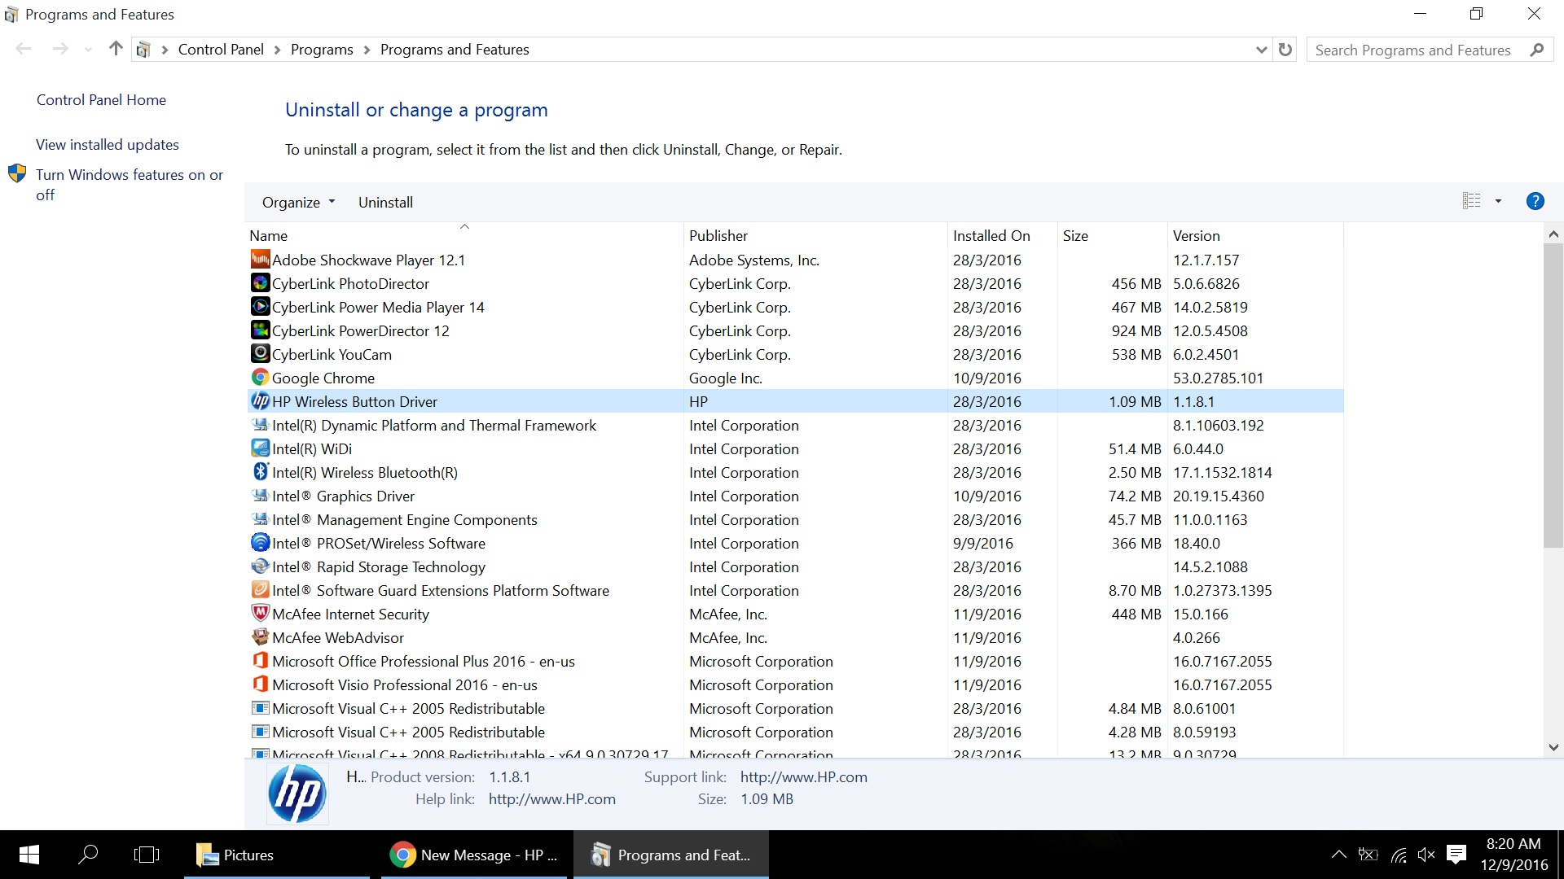Open the Organize dropdown menu
The width and height of the screenshot is (1564, 879).
coord(298,203)
